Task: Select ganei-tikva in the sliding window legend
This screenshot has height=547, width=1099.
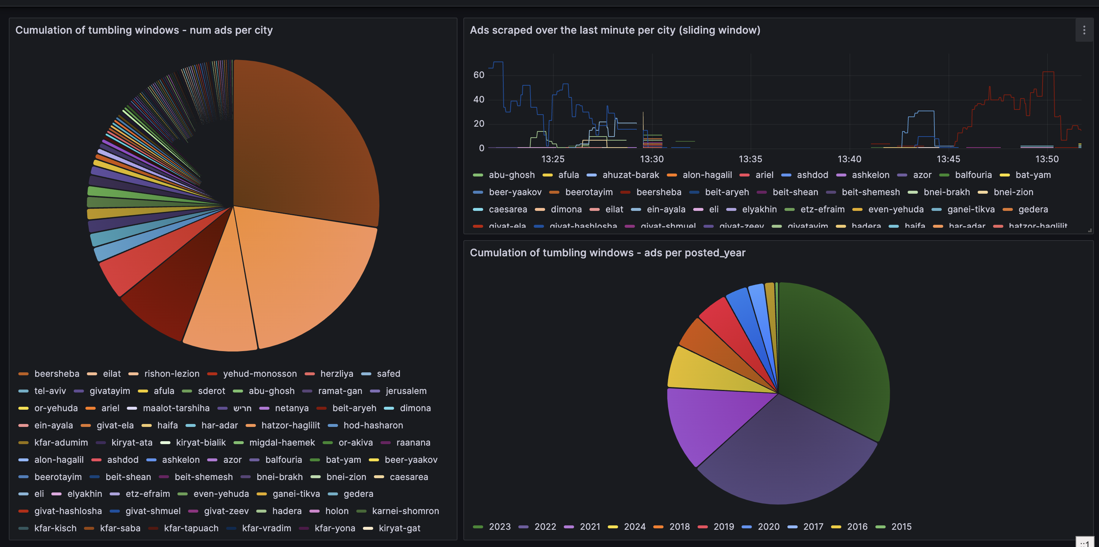Action: tap(971, 209)
